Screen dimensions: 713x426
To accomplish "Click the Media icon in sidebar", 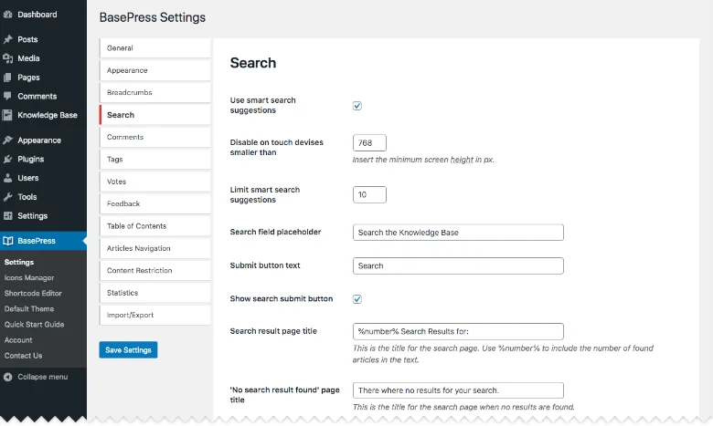I will pos(7,58).
